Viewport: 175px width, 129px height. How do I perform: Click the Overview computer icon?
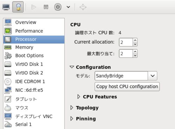[x=8, y=22]
